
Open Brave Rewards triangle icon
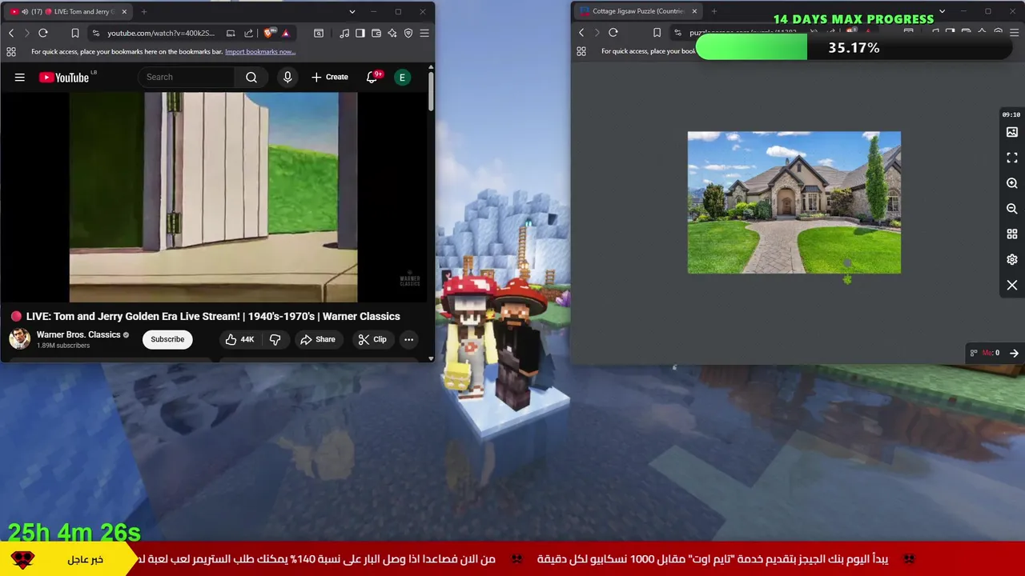click(x=286, y=33)
